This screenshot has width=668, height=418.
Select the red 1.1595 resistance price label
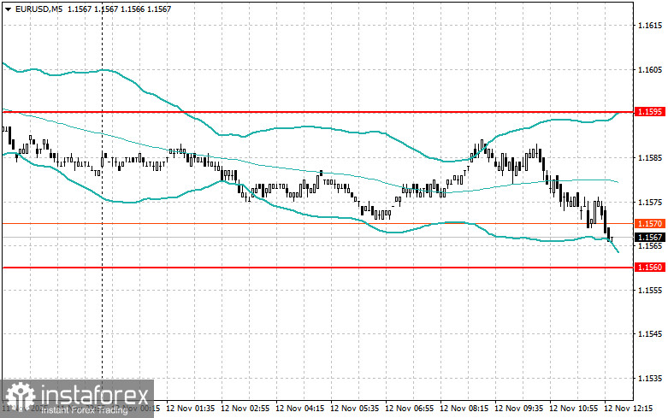coord(650,111)
